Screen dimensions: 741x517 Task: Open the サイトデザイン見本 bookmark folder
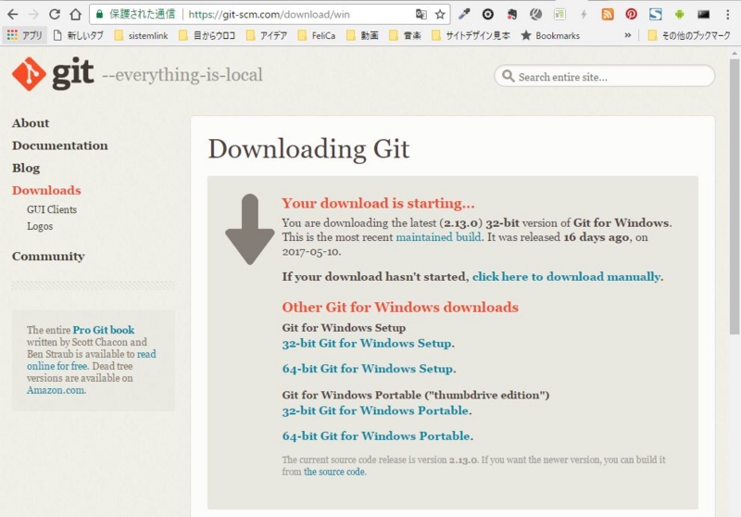tap(471, 35)
